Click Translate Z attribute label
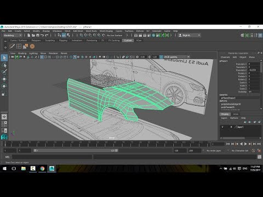 coord(241,70)
